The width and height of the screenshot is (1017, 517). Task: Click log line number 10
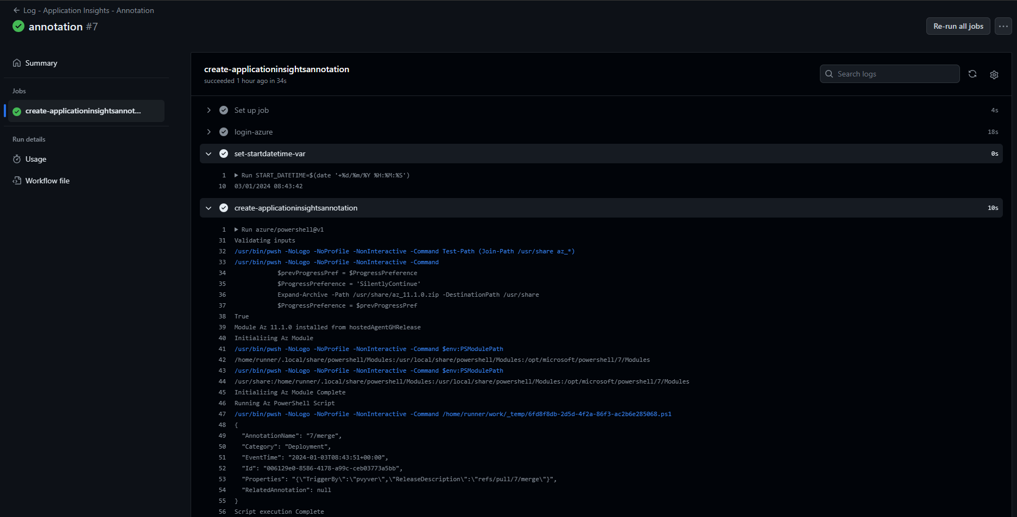click(x=222, y=186)
